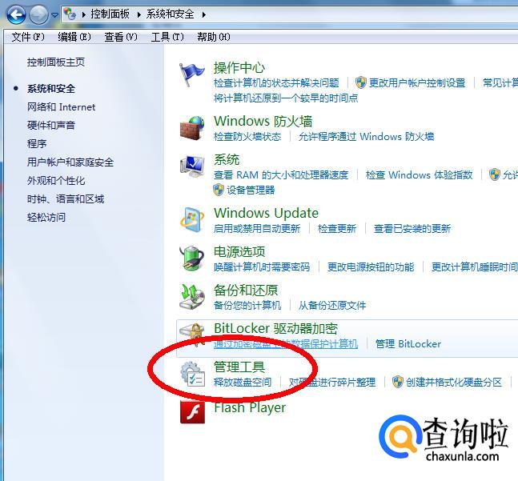Open the 管理工具 heading link
The width and height of the screenshot is (518, 481).
click(x=239, y=367)
